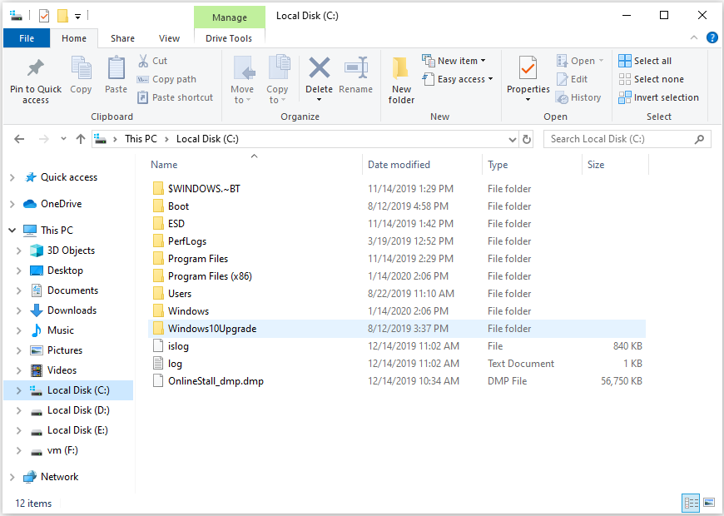Switch to large thumbnails view in status bar
The height and width of the screenshot is (516, 724).
709,503
